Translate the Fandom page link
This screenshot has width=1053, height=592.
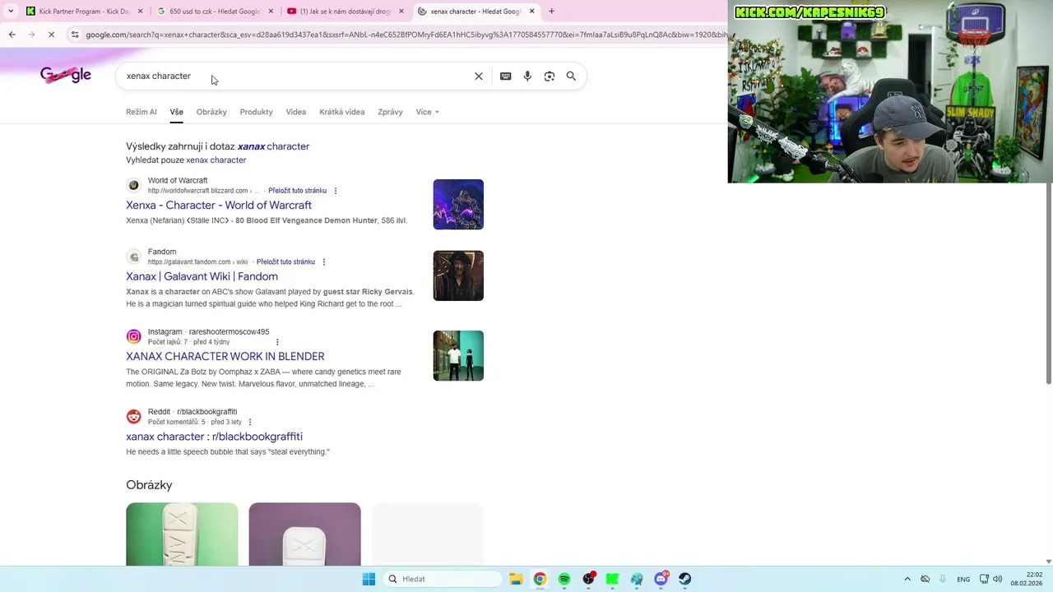(285, 262)
